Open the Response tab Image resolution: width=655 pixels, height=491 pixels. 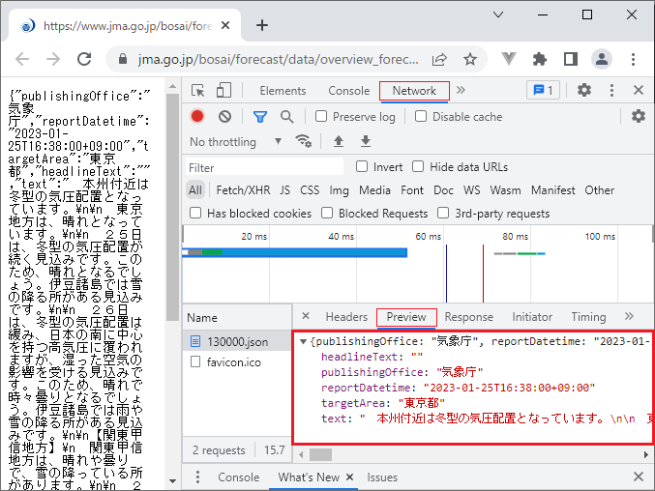[468, 317]
